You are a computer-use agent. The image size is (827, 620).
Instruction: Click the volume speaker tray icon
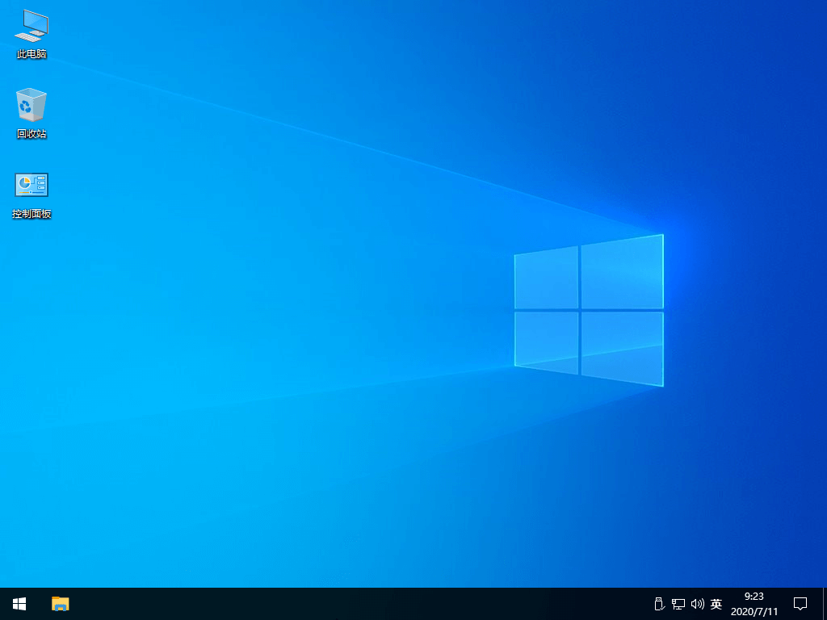[x=698, y=603]
